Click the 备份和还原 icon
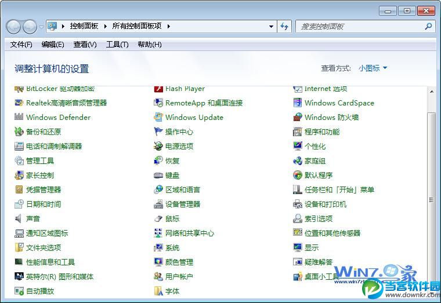The image size is (441, 303). [x=19, y=132]
